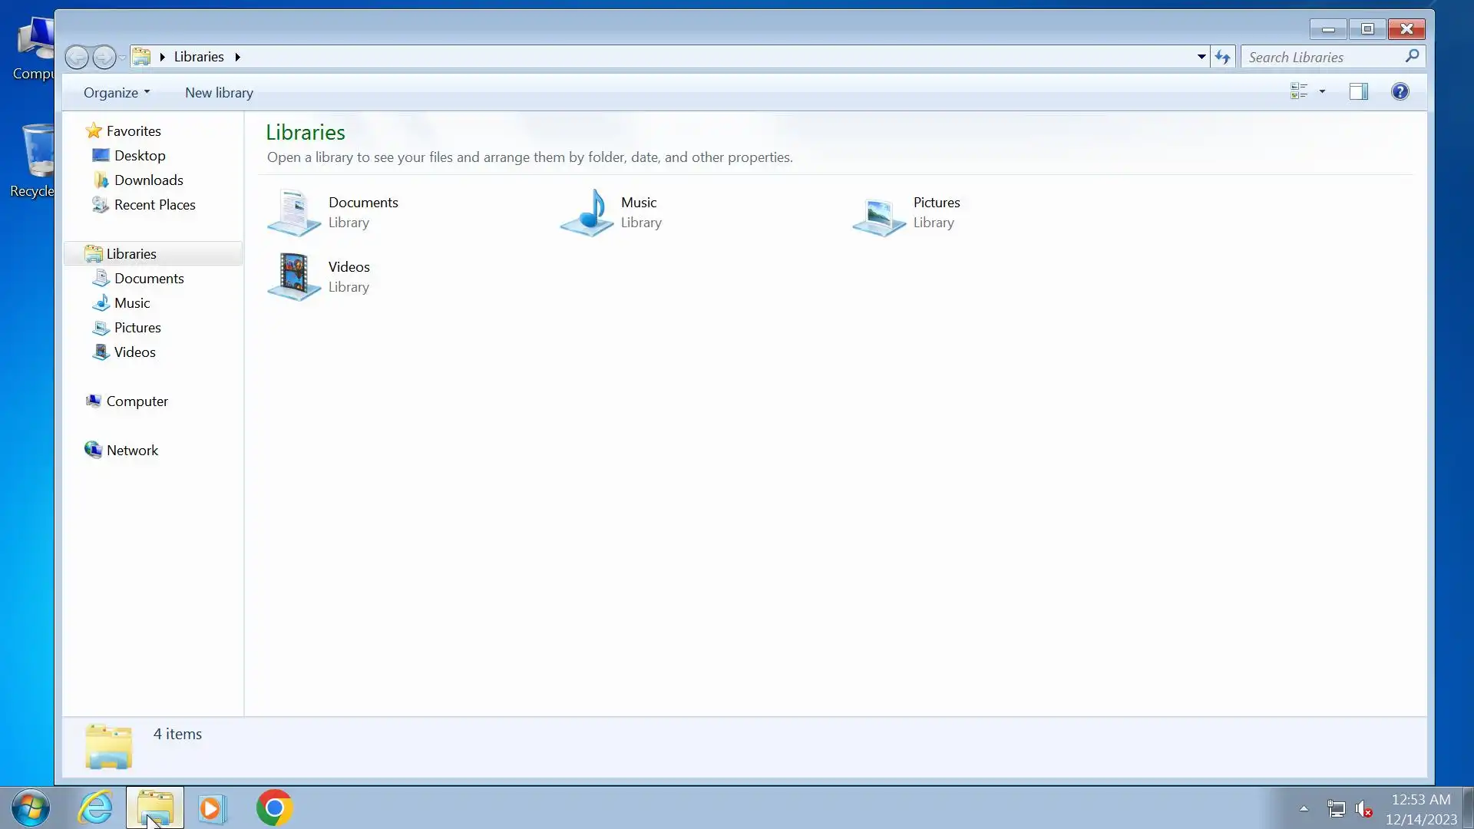Open the Documents library icon

pyautogui.click(x=294, y=213)
